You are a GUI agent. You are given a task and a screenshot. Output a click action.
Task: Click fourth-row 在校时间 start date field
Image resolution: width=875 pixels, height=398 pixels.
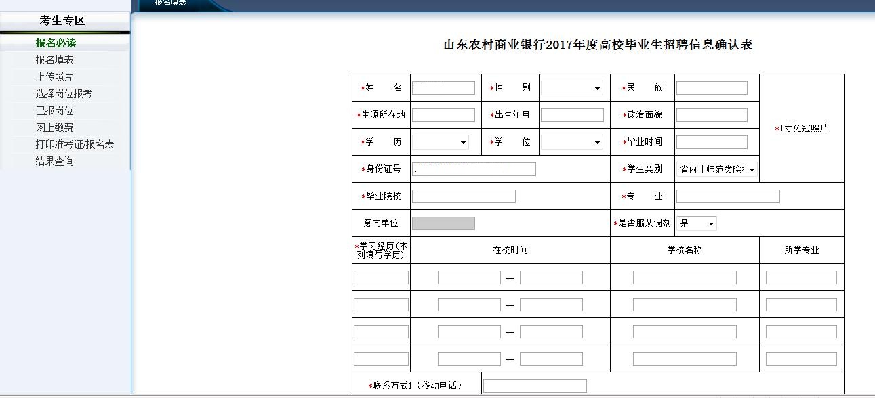pyautogui.click(x=469, y=359)
